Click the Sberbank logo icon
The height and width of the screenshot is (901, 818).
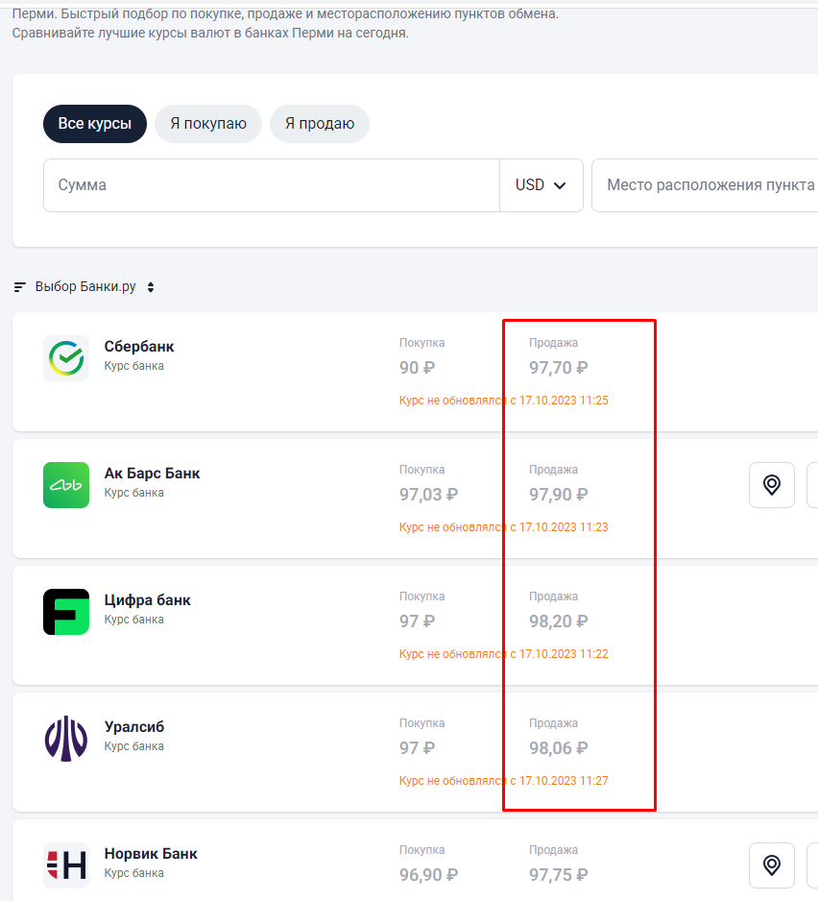tap(66, 358)
